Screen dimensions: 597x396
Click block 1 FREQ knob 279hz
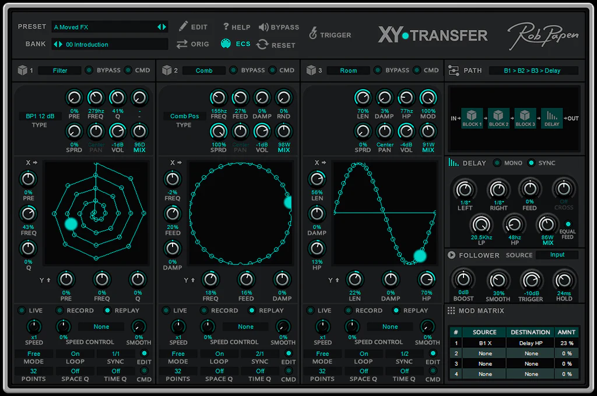(96, 98)
